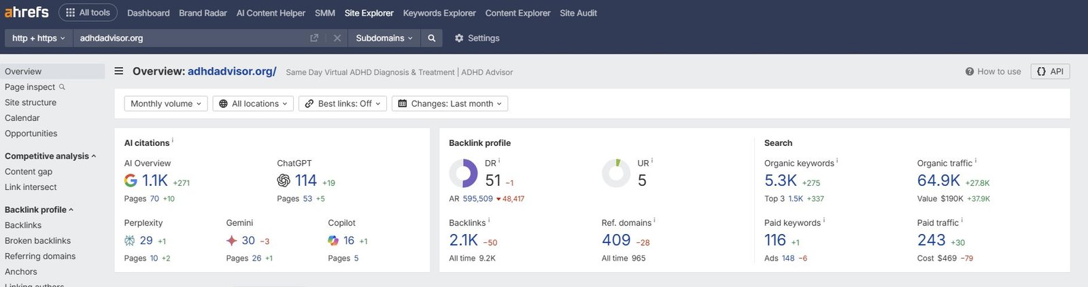Open Content Explorer
The height and width of the screenshot is (287, 1088).
(x=518, y=13)
